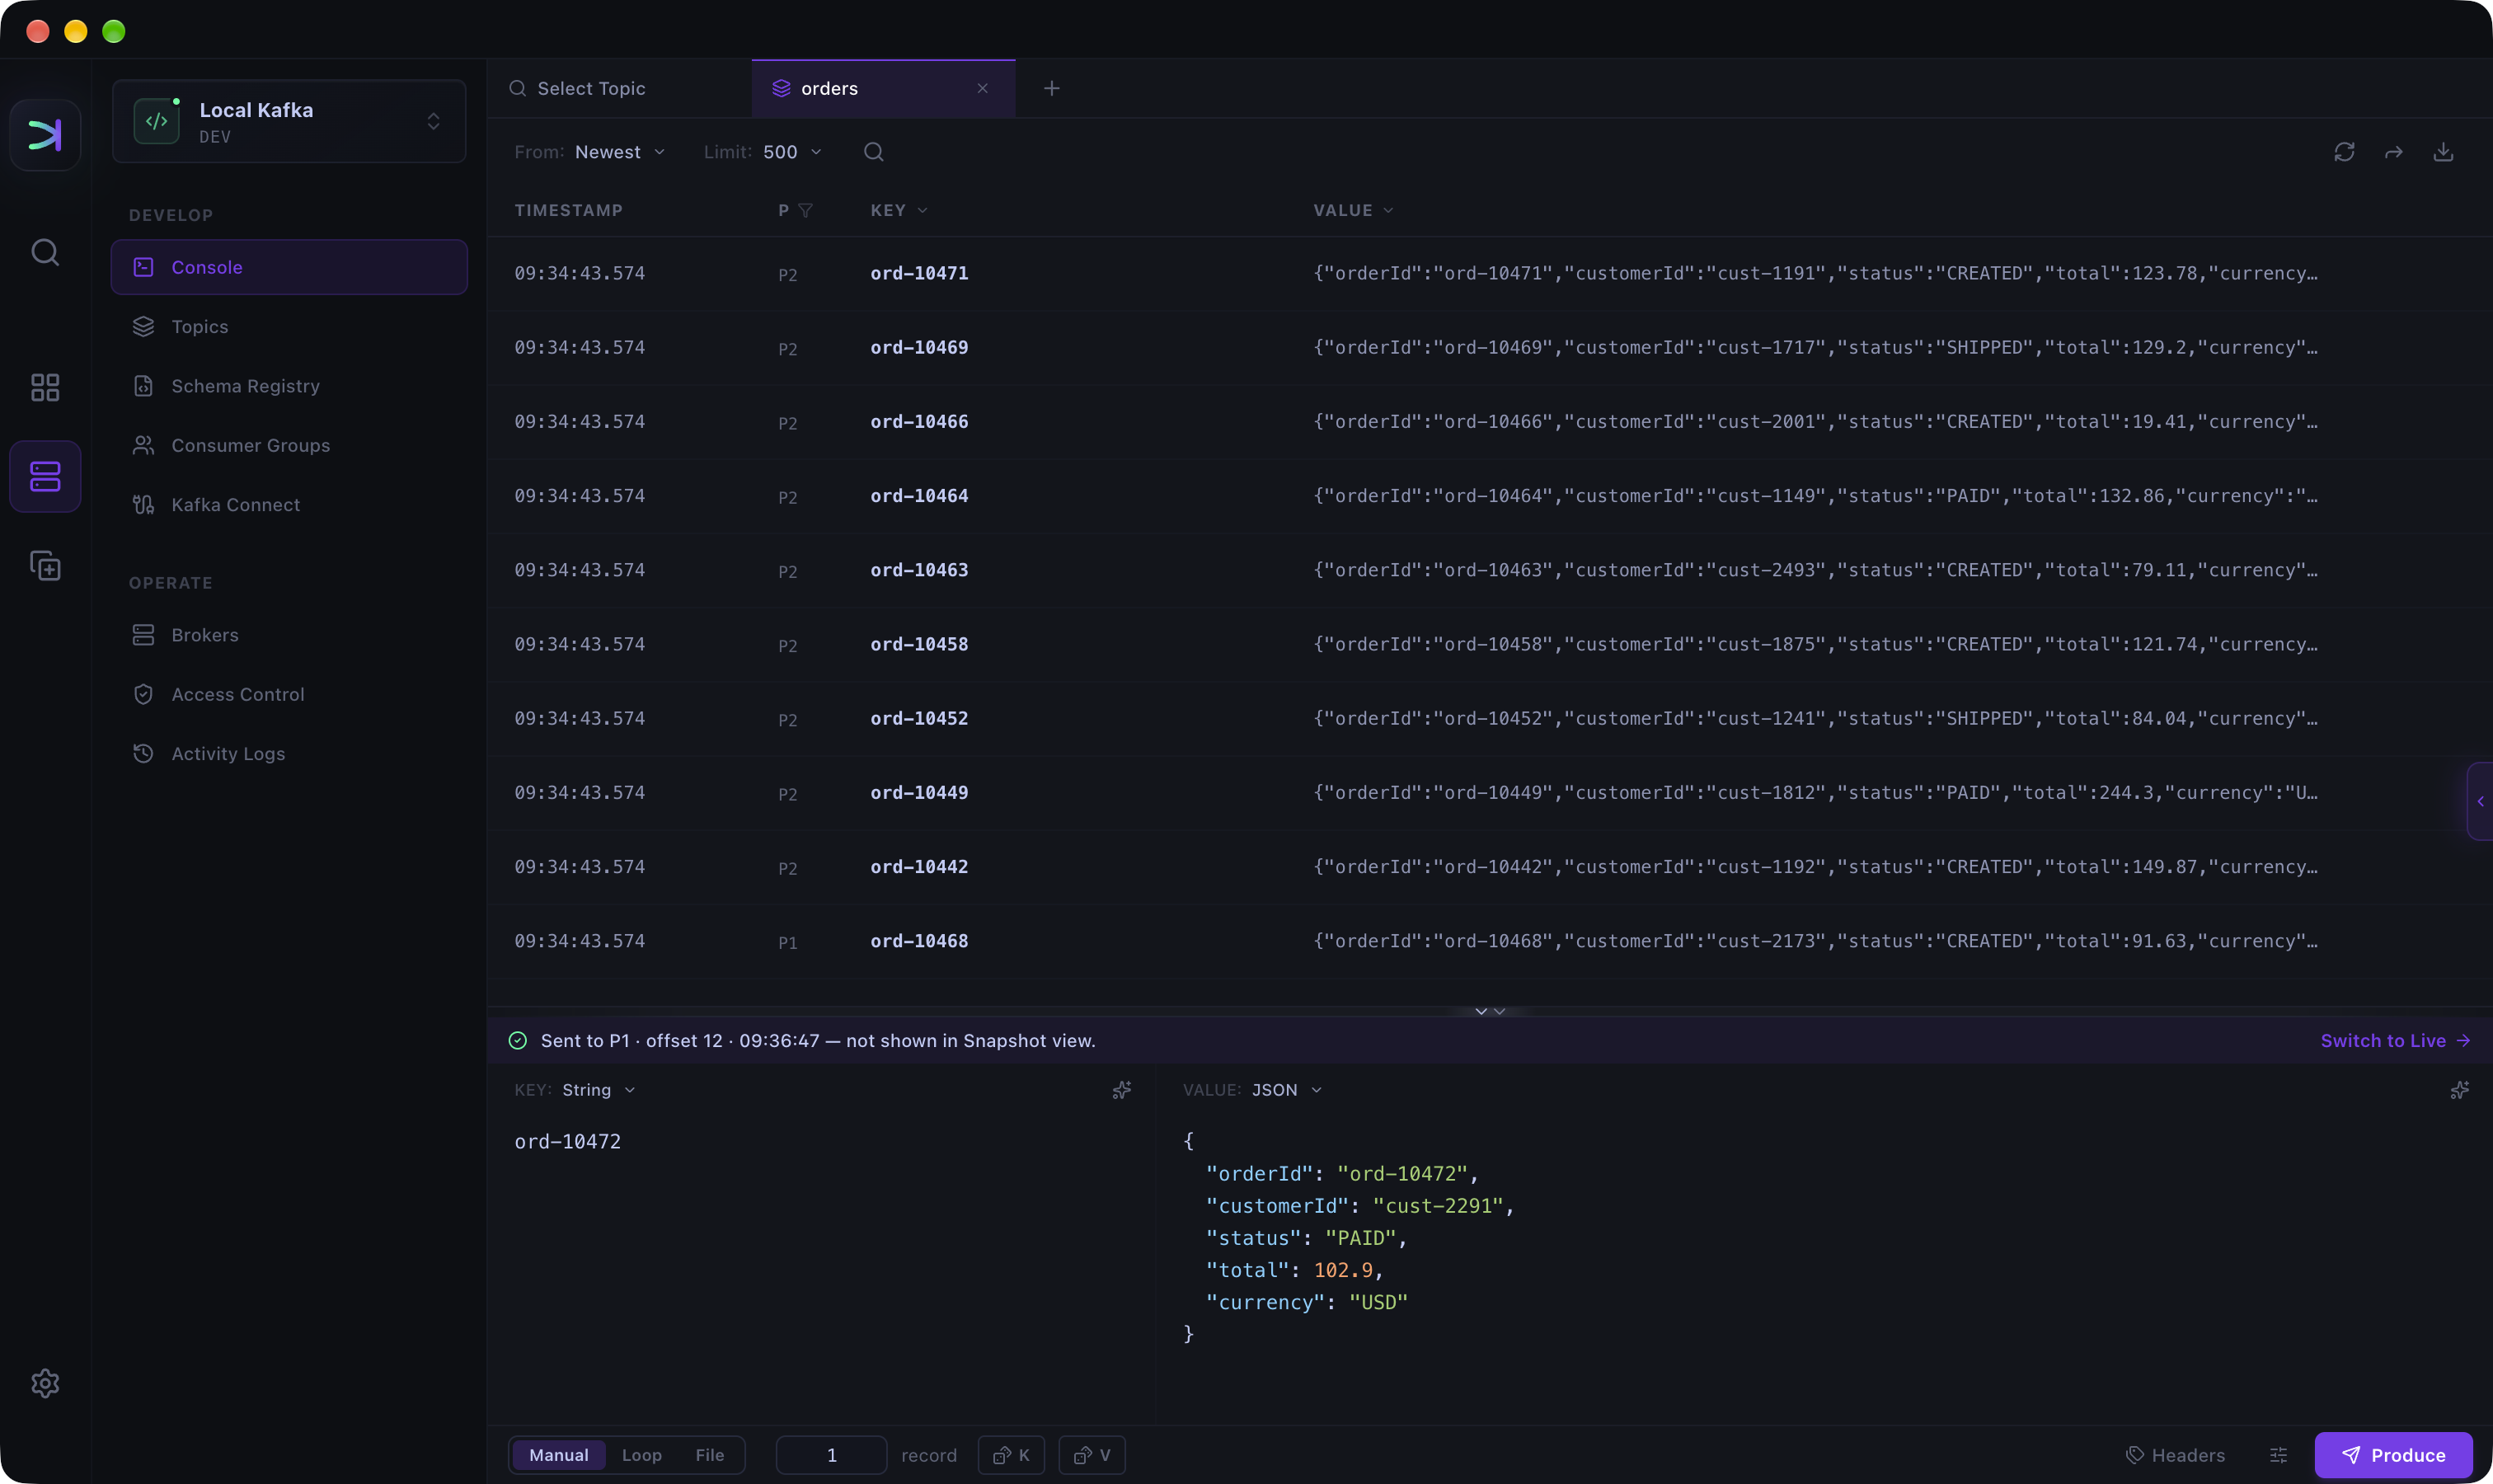The width and height of the screenshot is (2493, 1484).
Task: Open the Headers button
Action: tap(2175, 1455)
